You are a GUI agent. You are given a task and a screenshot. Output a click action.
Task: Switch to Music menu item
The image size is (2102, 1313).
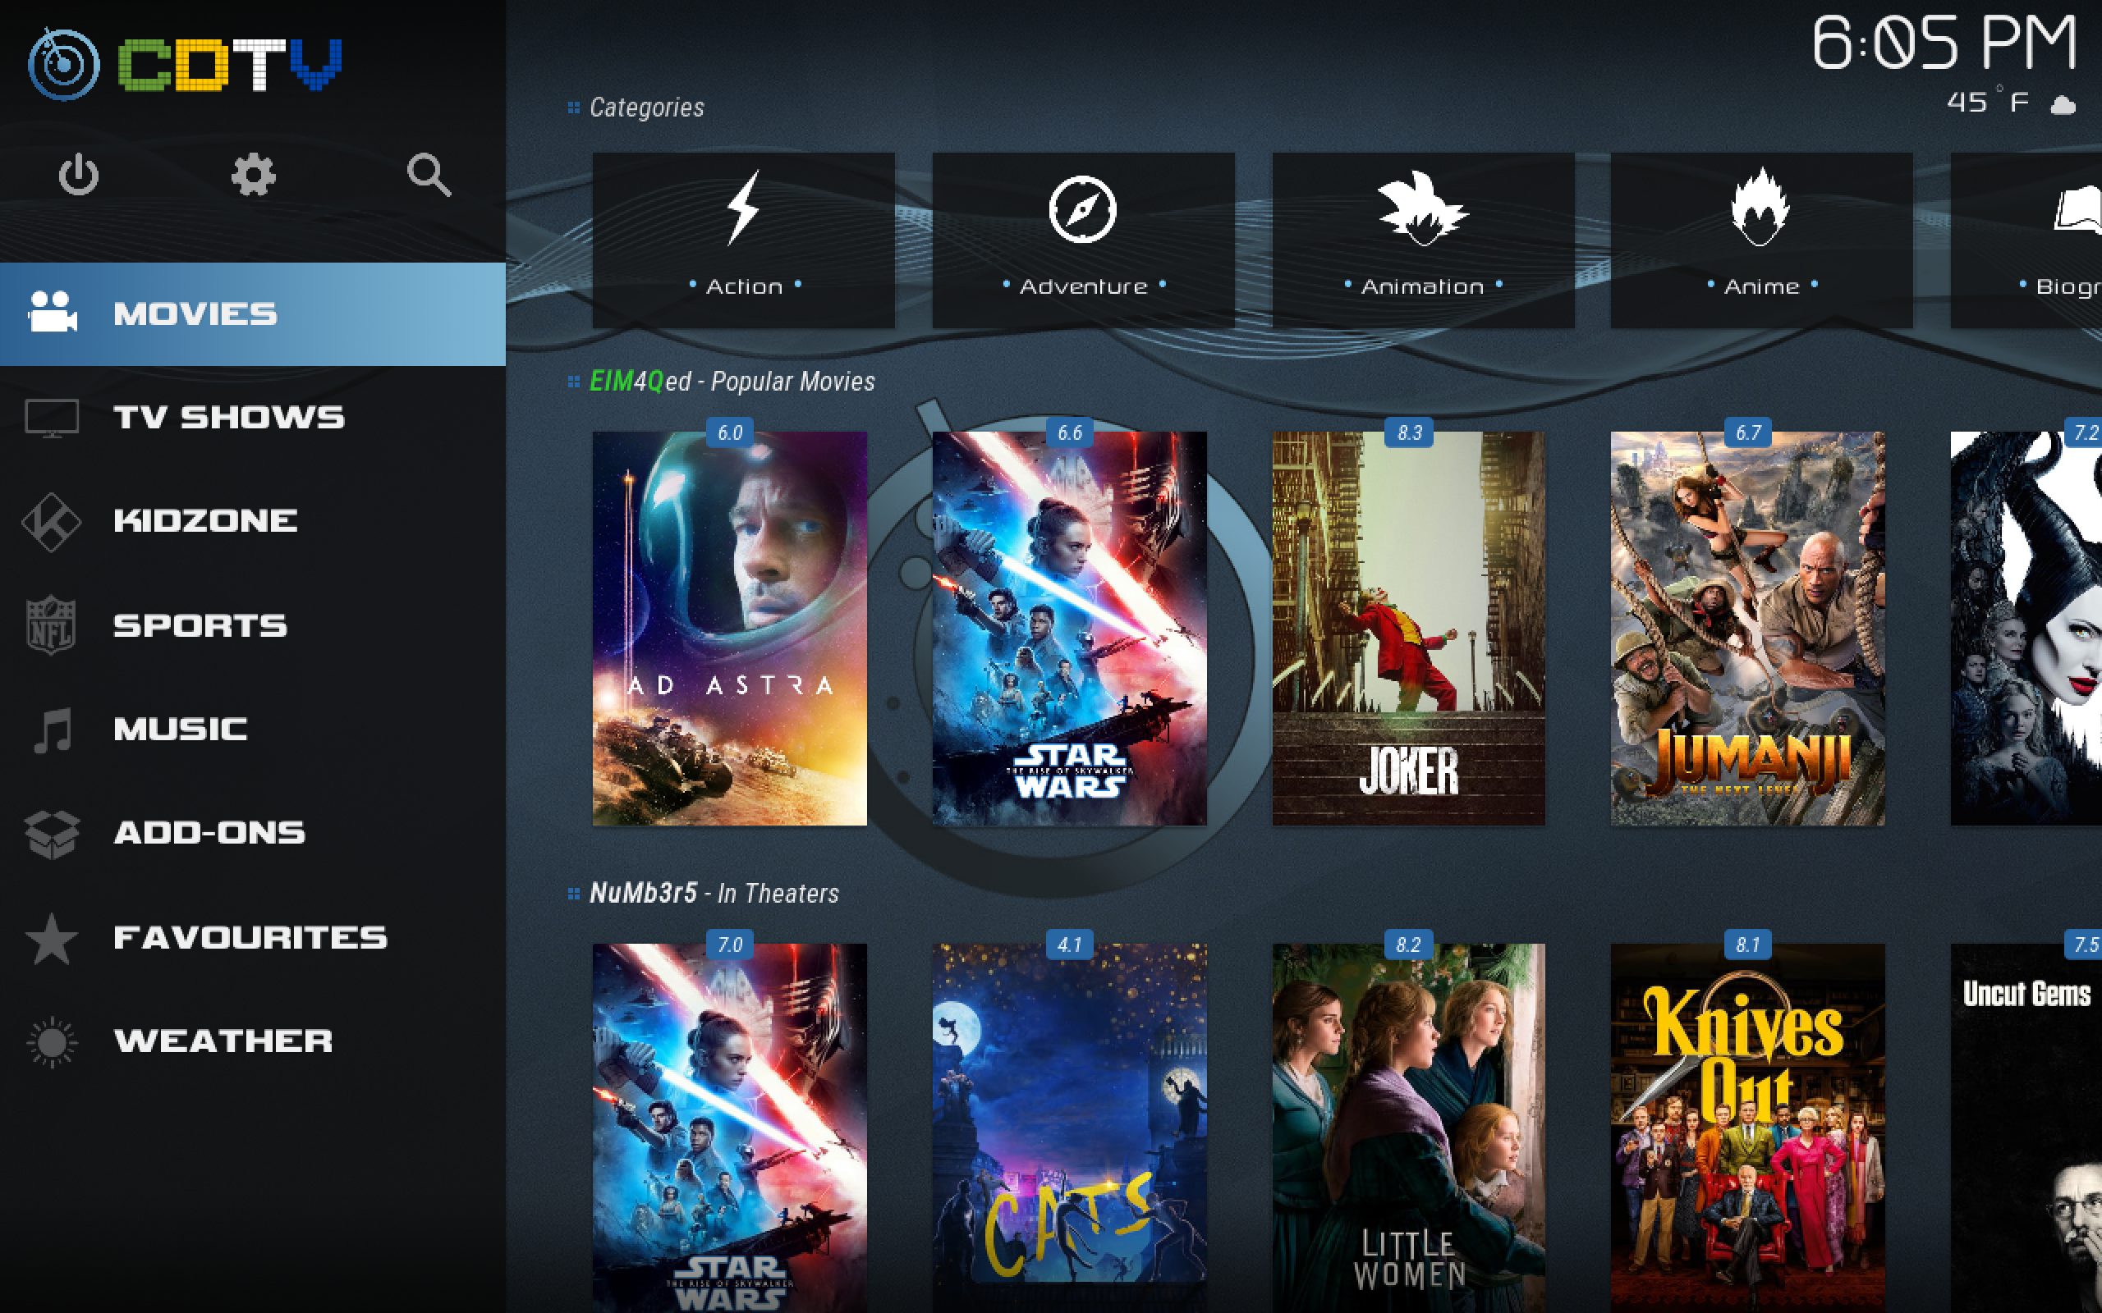[181, 730]
